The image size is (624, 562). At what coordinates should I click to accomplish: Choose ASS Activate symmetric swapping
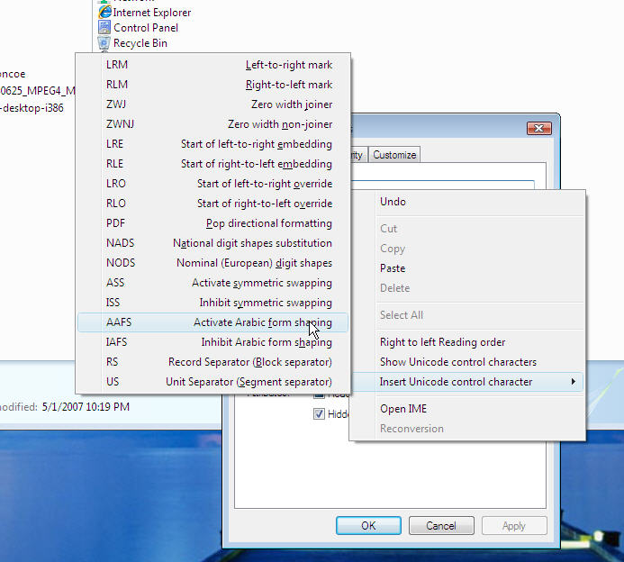[213, 283]
